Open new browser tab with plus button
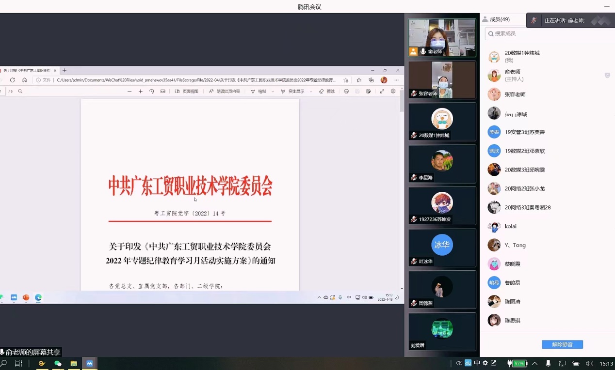615x370 pixels. click(65, 70)
